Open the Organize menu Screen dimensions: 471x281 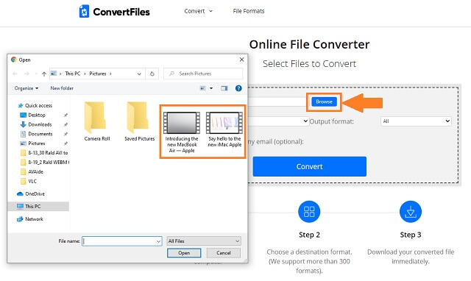click(x=26, y=88)
